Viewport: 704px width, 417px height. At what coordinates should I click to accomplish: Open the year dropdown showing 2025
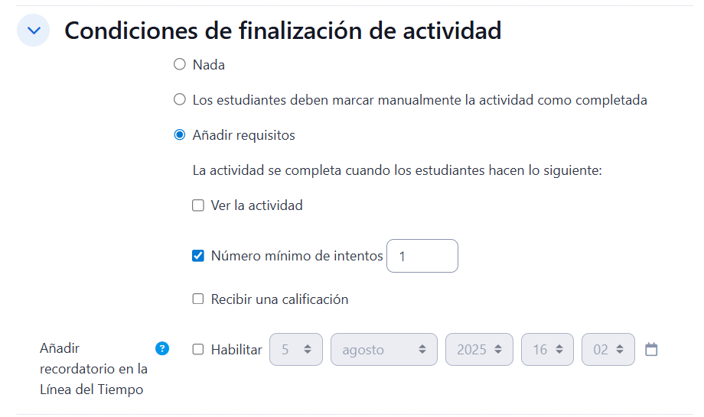pyautogui.click(x=479, y=350)
